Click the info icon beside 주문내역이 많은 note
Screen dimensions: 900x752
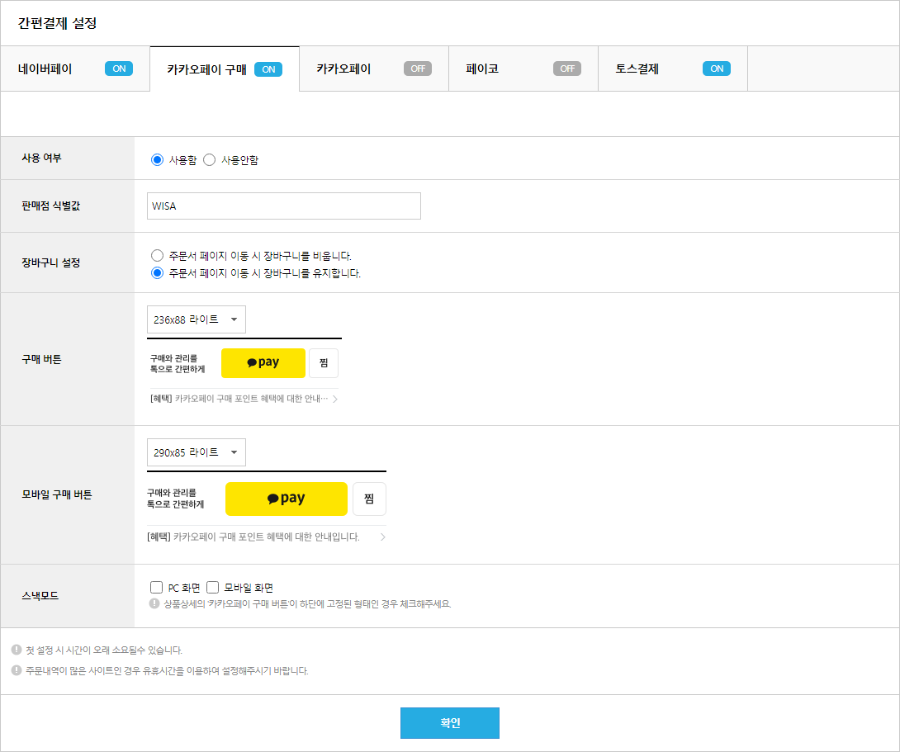(17, 670)
